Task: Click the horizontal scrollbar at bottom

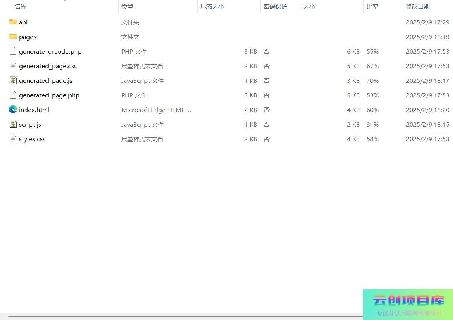Action: click(x=182, y=316)
